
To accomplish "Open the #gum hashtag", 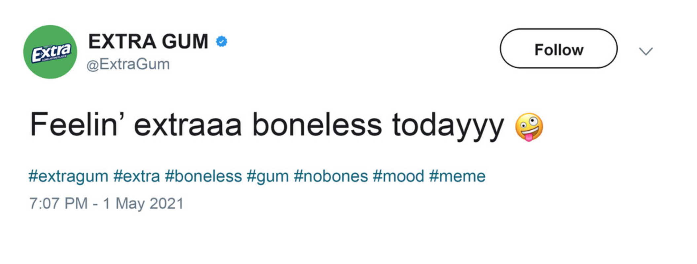I will (x=268, y=176).
